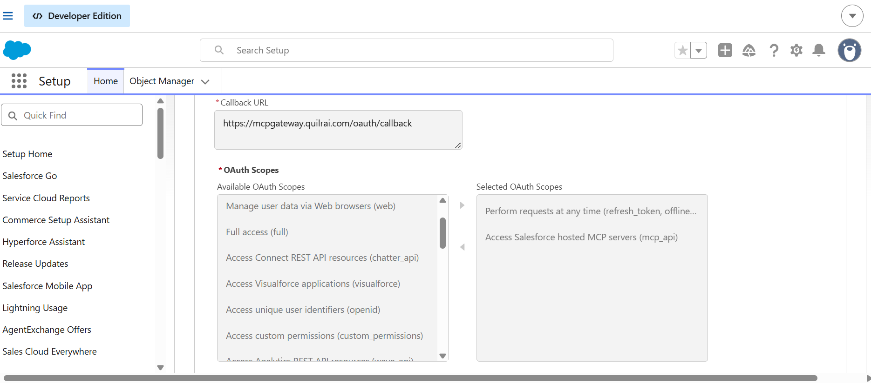Viewport: 871px width, 383px height.
Task: Click Remove arrow to move scope to Available
Action: pyautogui.click(x=462, y=247)
